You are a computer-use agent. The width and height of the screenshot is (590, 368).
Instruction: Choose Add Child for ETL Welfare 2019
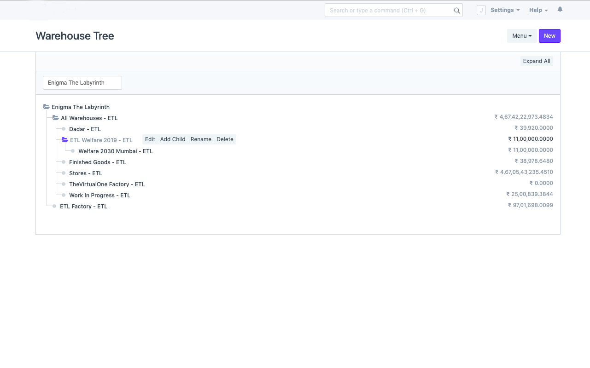pos(173,139)
